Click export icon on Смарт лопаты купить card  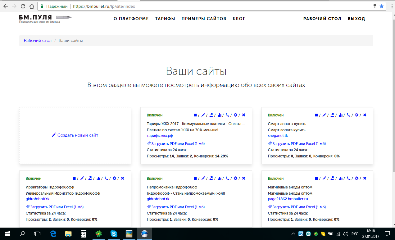coord(333,115)
